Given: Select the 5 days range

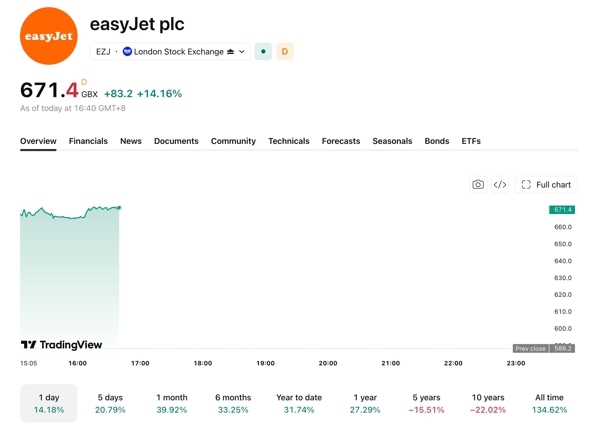Looking at the screenshot, I should (x=110, y=403).
